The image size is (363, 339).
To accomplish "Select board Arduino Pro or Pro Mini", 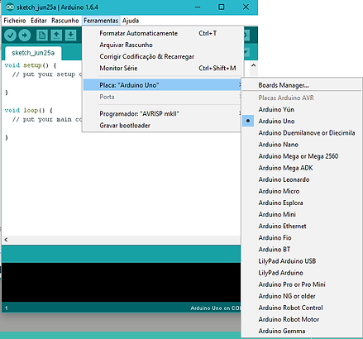I will coord(302,284).
